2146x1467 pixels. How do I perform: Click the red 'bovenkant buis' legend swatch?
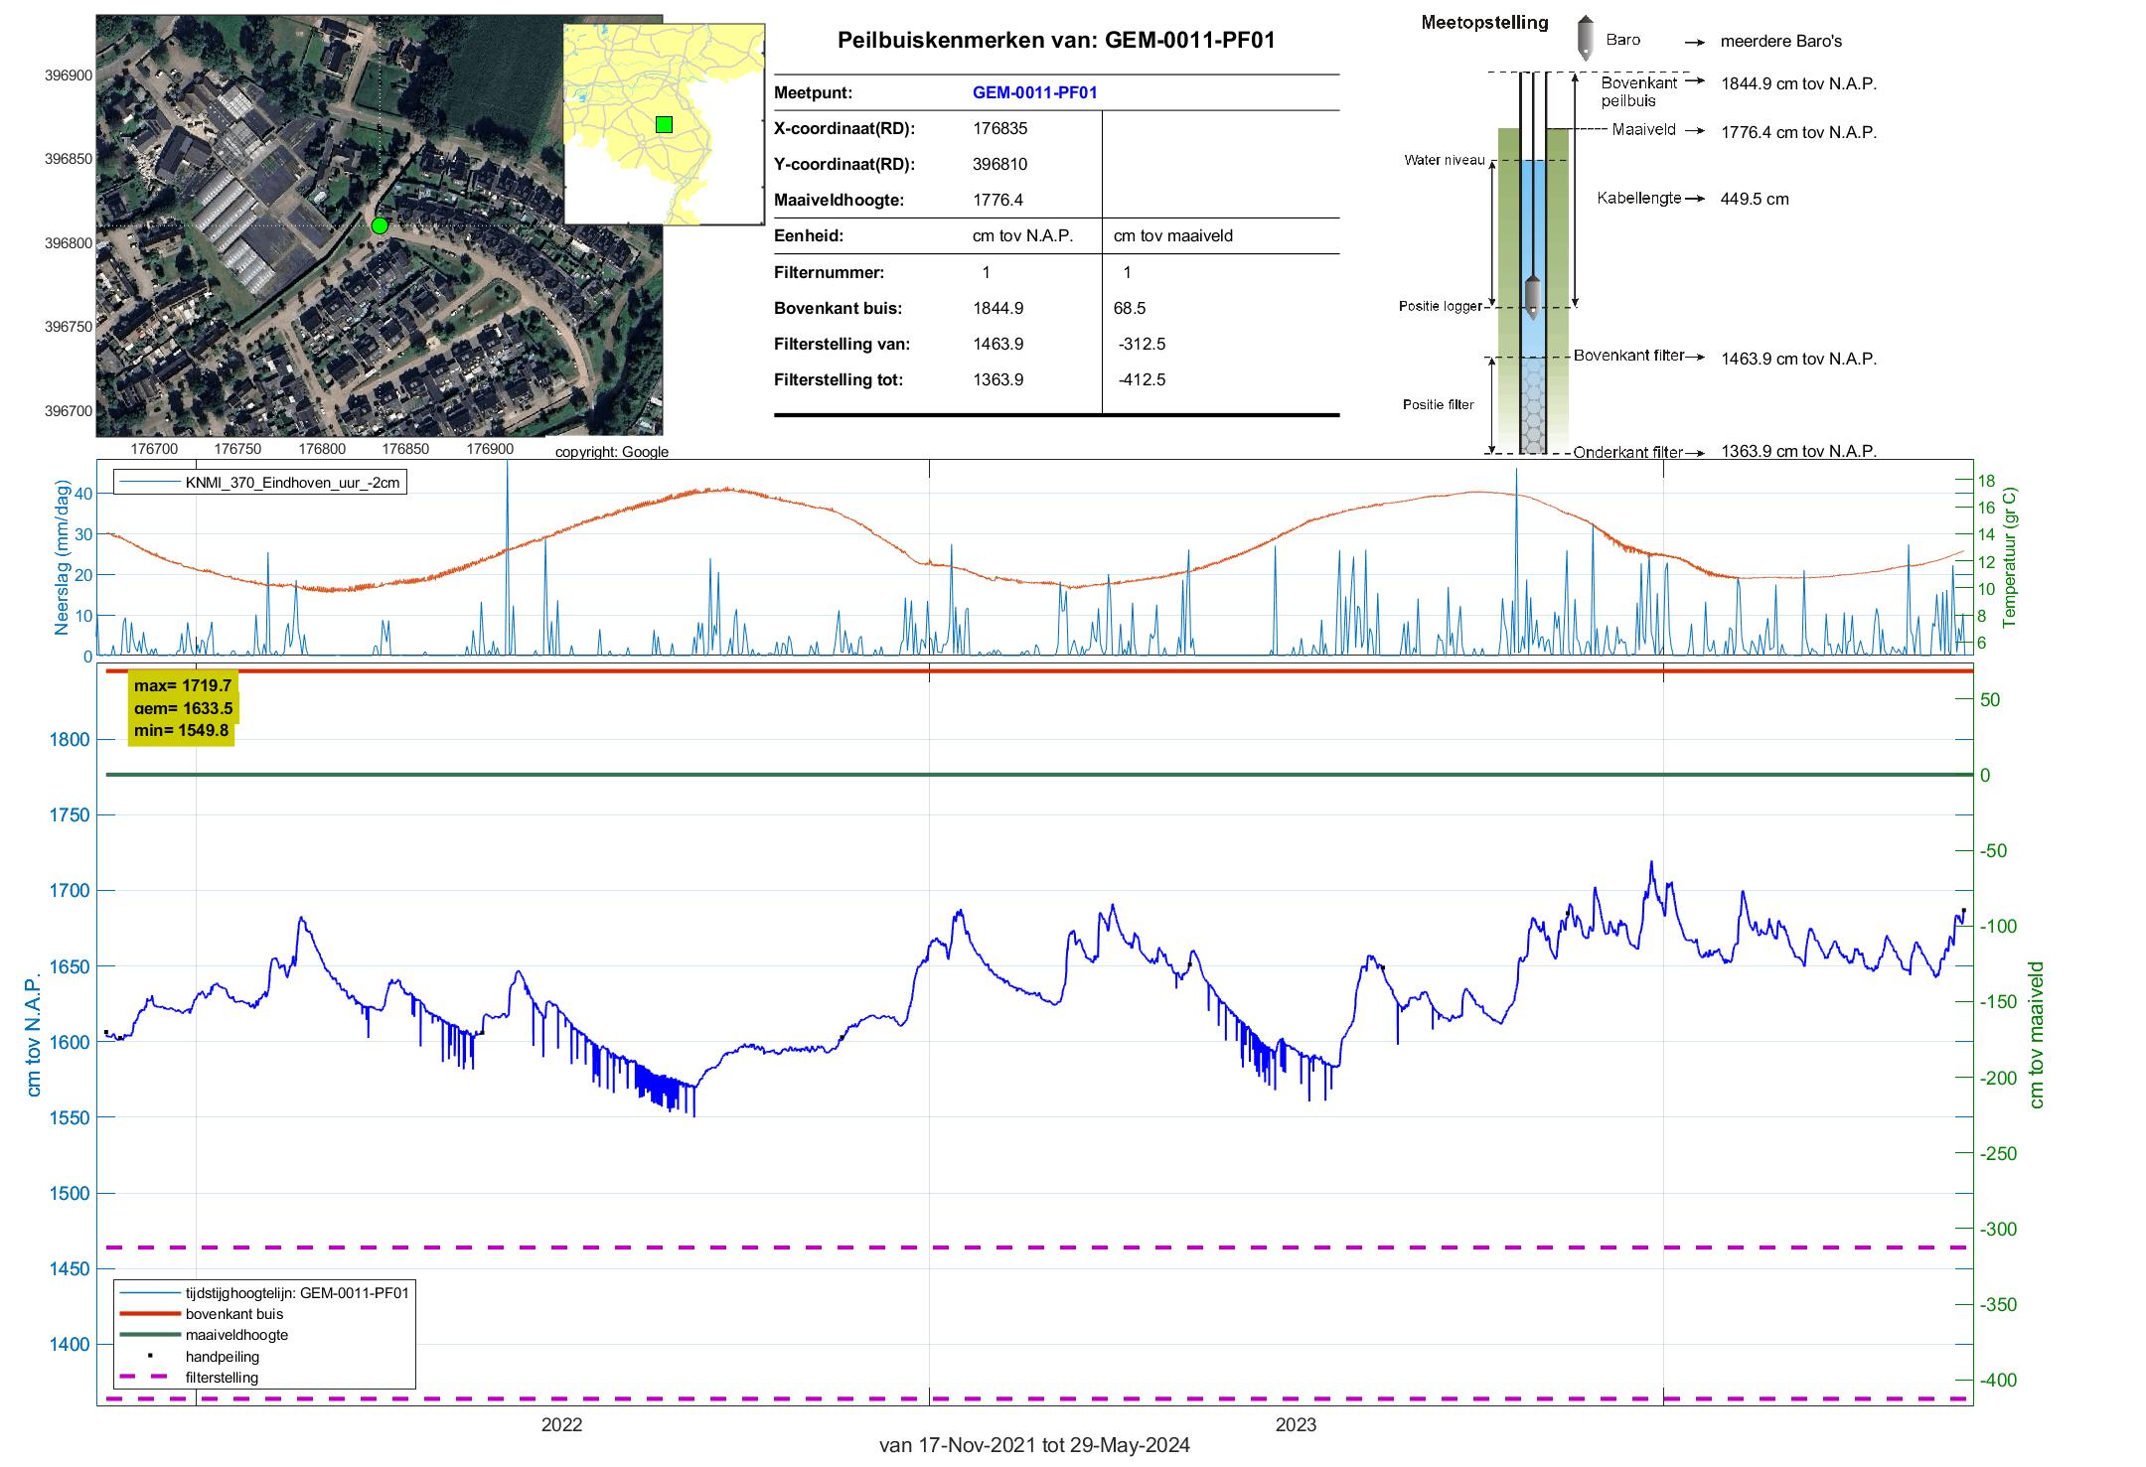(x=149, y=1314)
